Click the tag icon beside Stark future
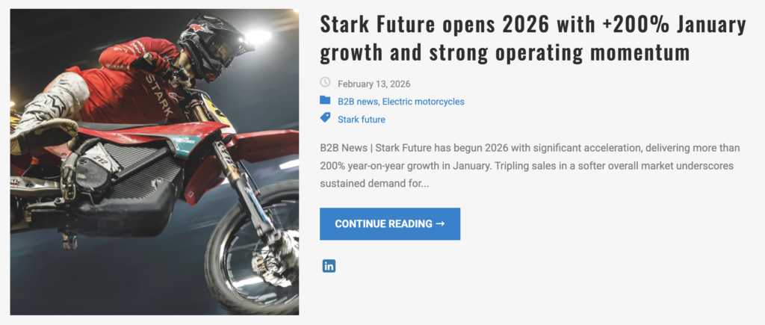765x325 pixels. pyautogui.click(x=325, y=118)
